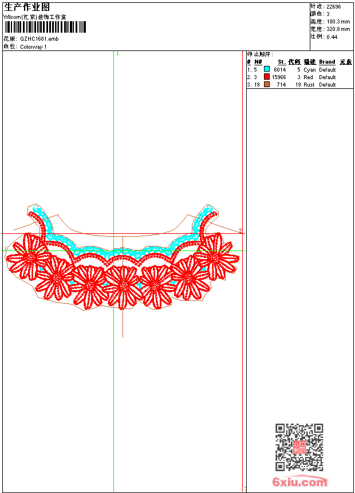Click the width value 320.8 mm
This screenshot has height=493, width=355.
pyautogui.click(x=338, y=29)
